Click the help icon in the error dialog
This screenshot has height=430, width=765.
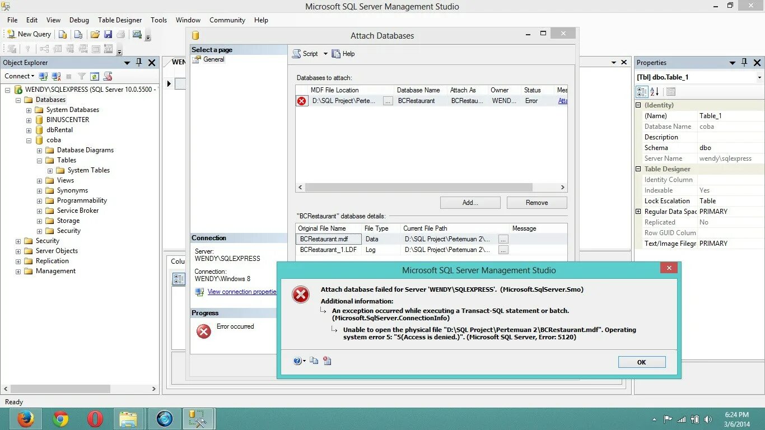pyautogui.click(x=298, y=361)
